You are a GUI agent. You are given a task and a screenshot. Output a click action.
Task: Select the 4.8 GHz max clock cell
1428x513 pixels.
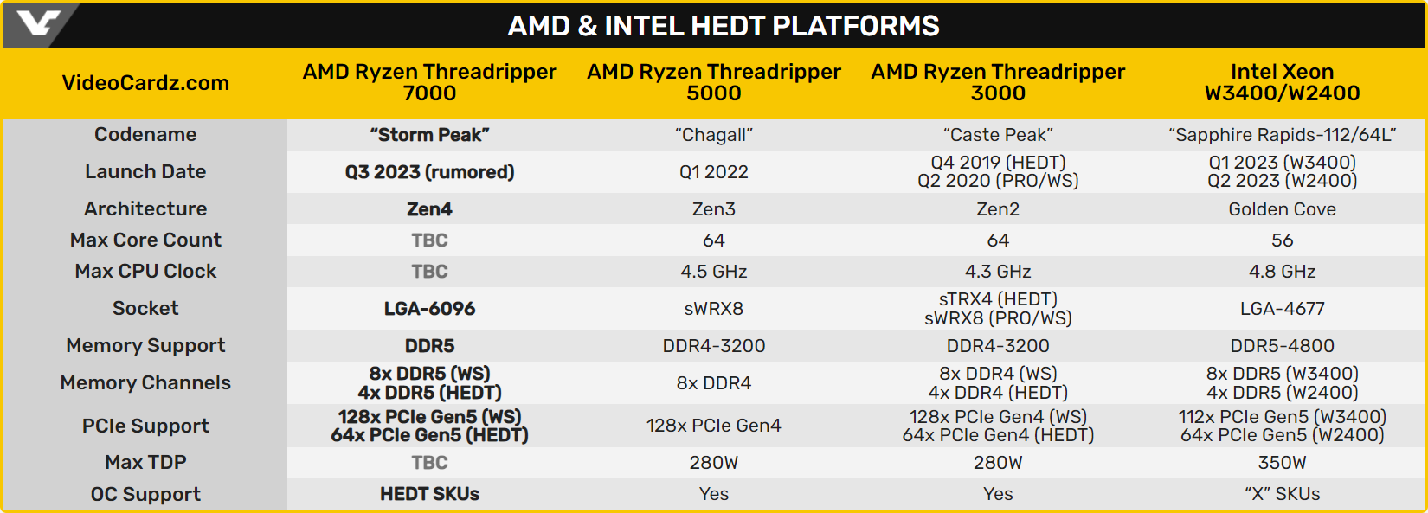tap(1282, 272)
